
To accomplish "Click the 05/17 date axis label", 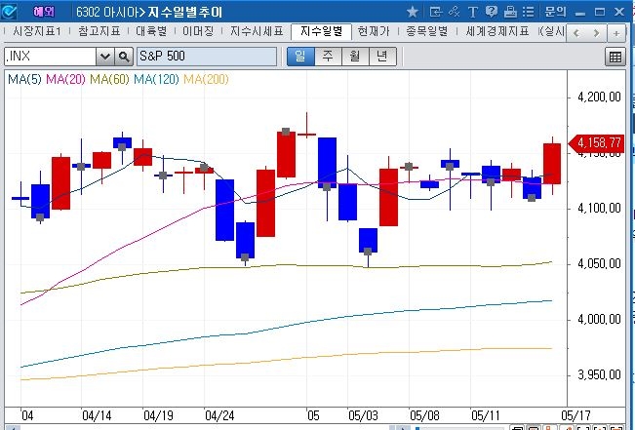I will click(575, 415).
